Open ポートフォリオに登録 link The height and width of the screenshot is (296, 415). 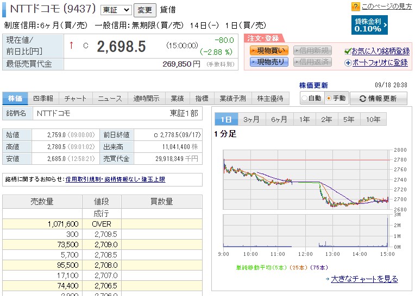380,62
